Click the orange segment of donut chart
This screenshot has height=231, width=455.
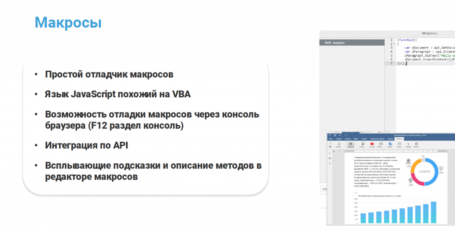[x=414, y=166]
